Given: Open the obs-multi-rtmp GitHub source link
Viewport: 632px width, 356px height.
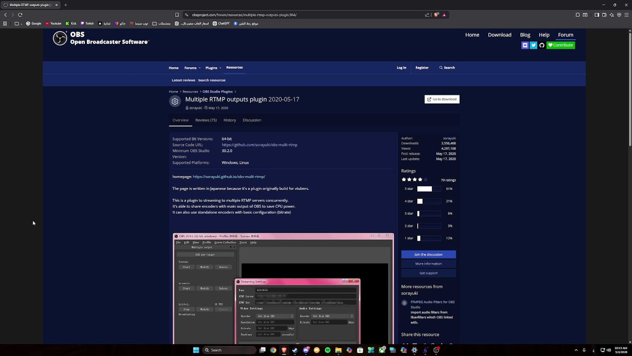Looking at the screenshot, I should (x=259, y=145).
